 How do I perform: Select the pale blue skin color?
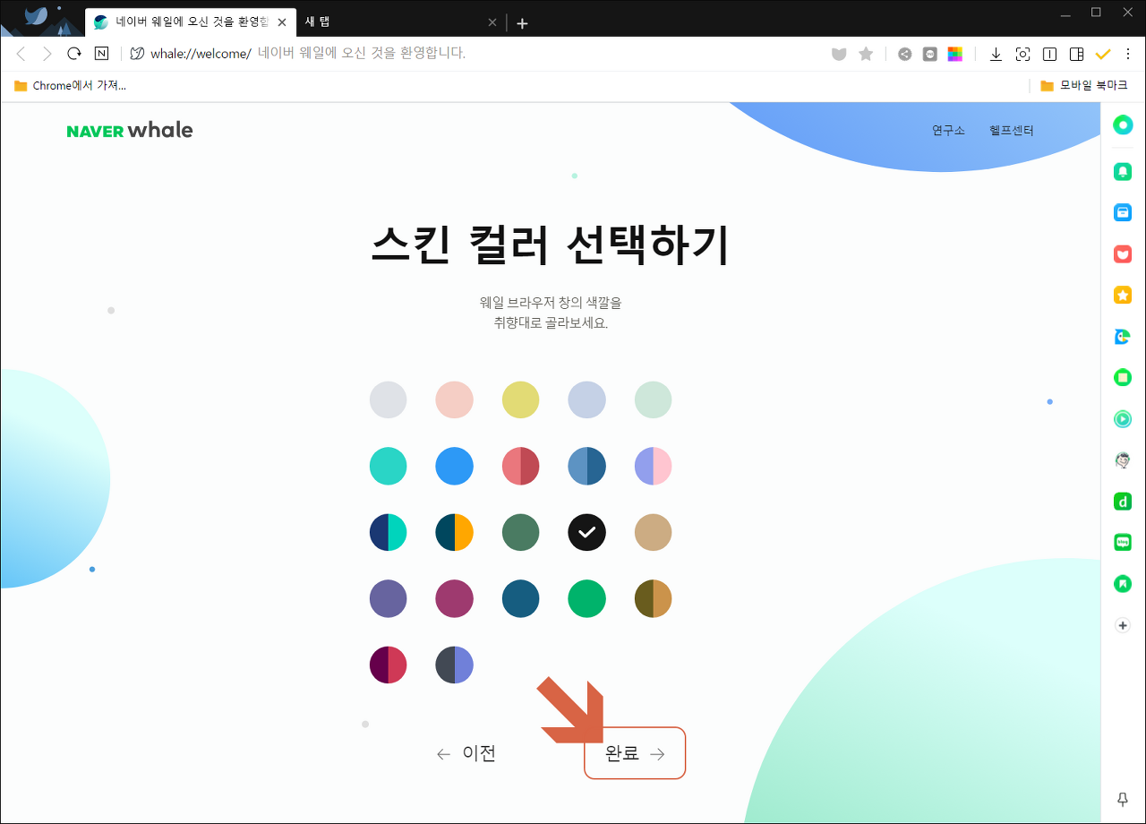(586, 399)
